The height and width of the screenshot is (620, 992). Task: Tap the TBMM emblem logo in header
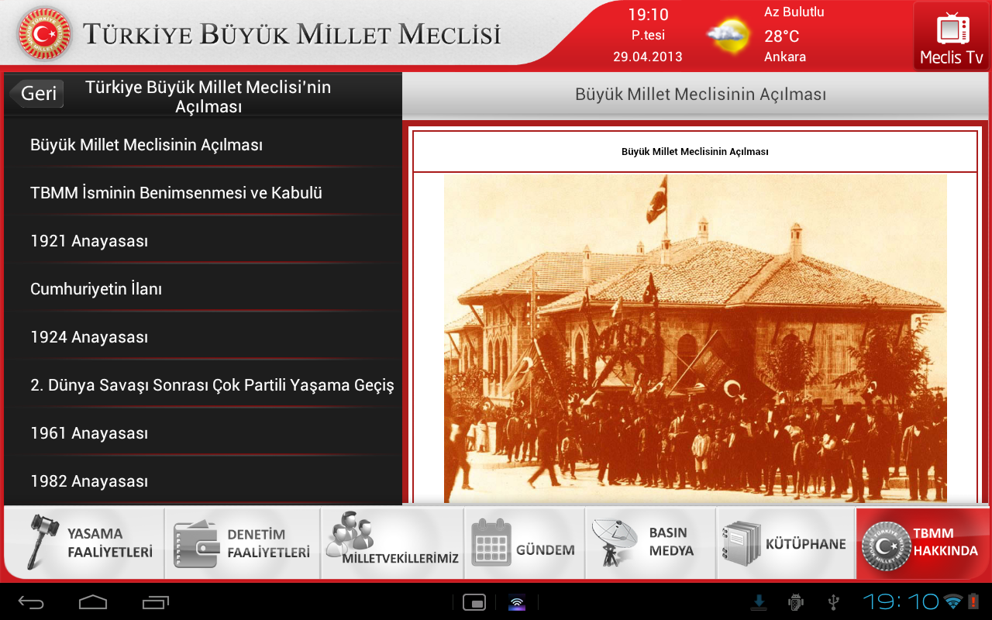pos(43,33)
